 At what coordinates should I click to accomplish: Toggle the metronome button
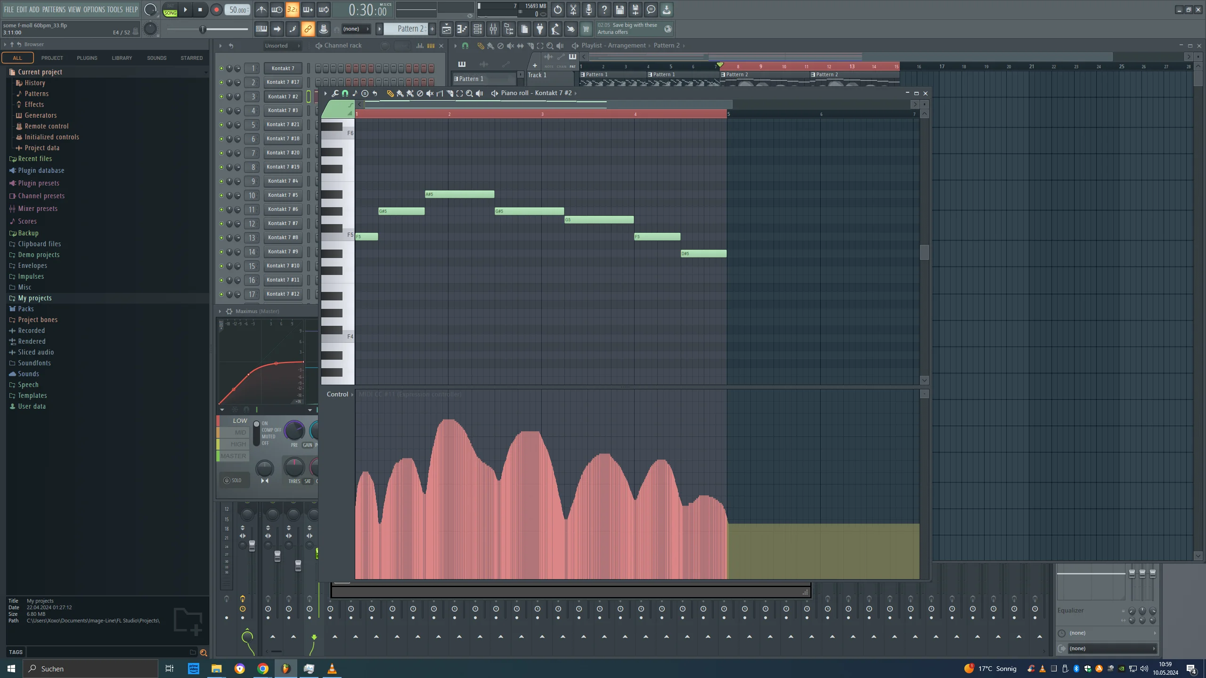tap(261, 9)
